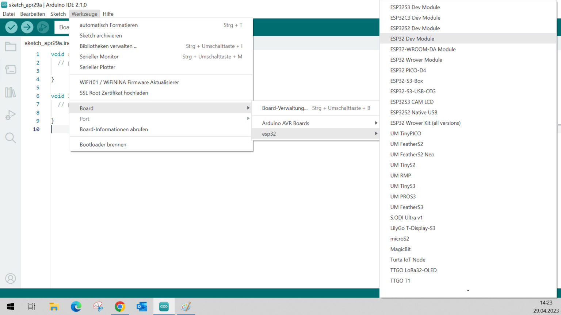Launch Google Chrome from the taskbar
Screen dimensions: 561x315
click(x=120, y=307)
